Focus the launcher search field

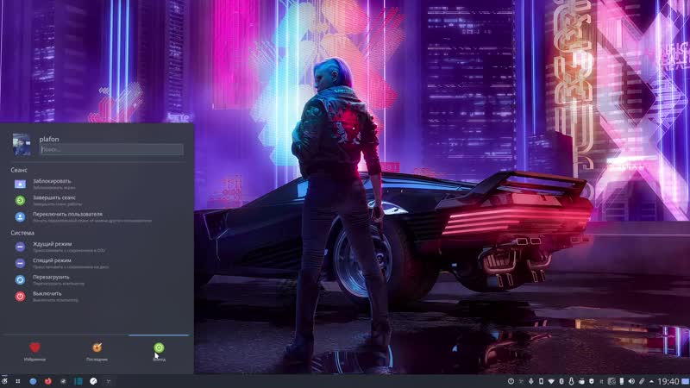coord(111,149)
